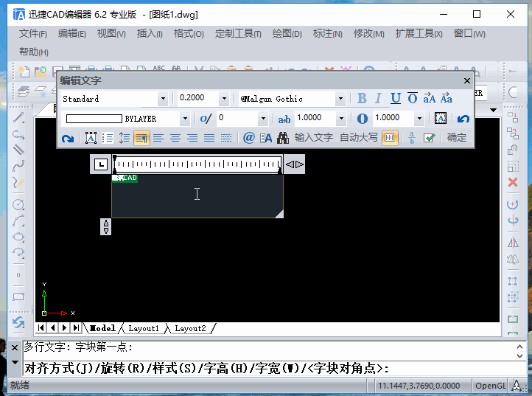Convert text to lowercase (Aa icon)
532x396 pixels.
[x=447, y=99]
